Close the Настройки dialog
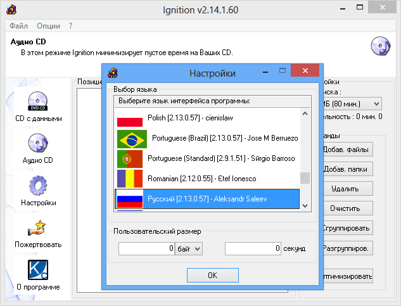This screenshot has width=401, height=306. coord(305,70)
